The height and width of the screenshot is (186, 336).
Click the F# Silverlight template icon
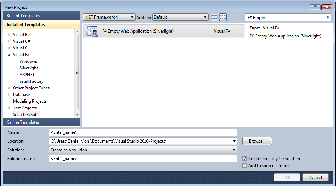(92, 31)
